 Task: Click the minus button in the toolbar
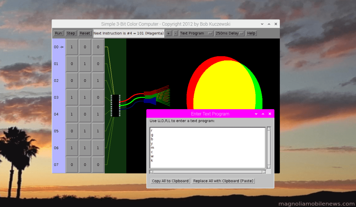(175, 33)
